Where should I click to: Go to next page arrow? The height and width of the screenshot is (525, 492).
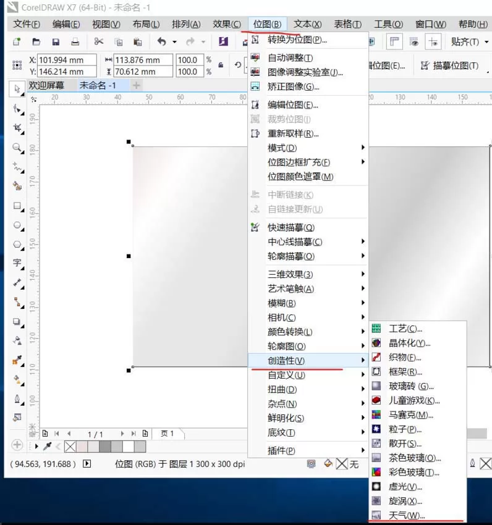tap(122, 434)
